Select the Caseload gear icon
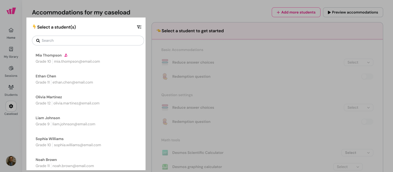The image size is (393, 172). point(11,106)
